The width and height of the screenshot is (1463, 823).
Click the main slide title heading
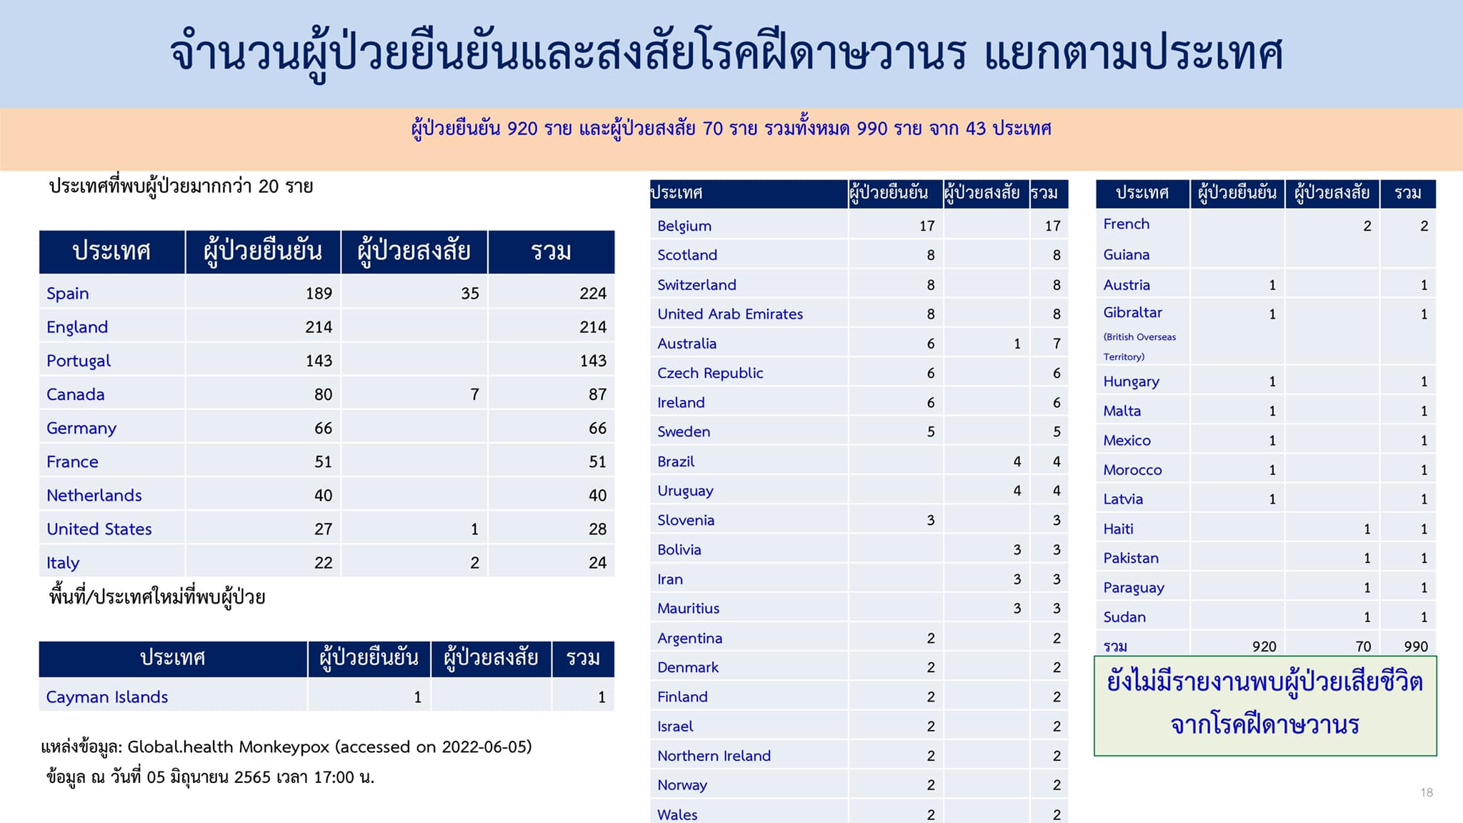(x=727, y=54)
